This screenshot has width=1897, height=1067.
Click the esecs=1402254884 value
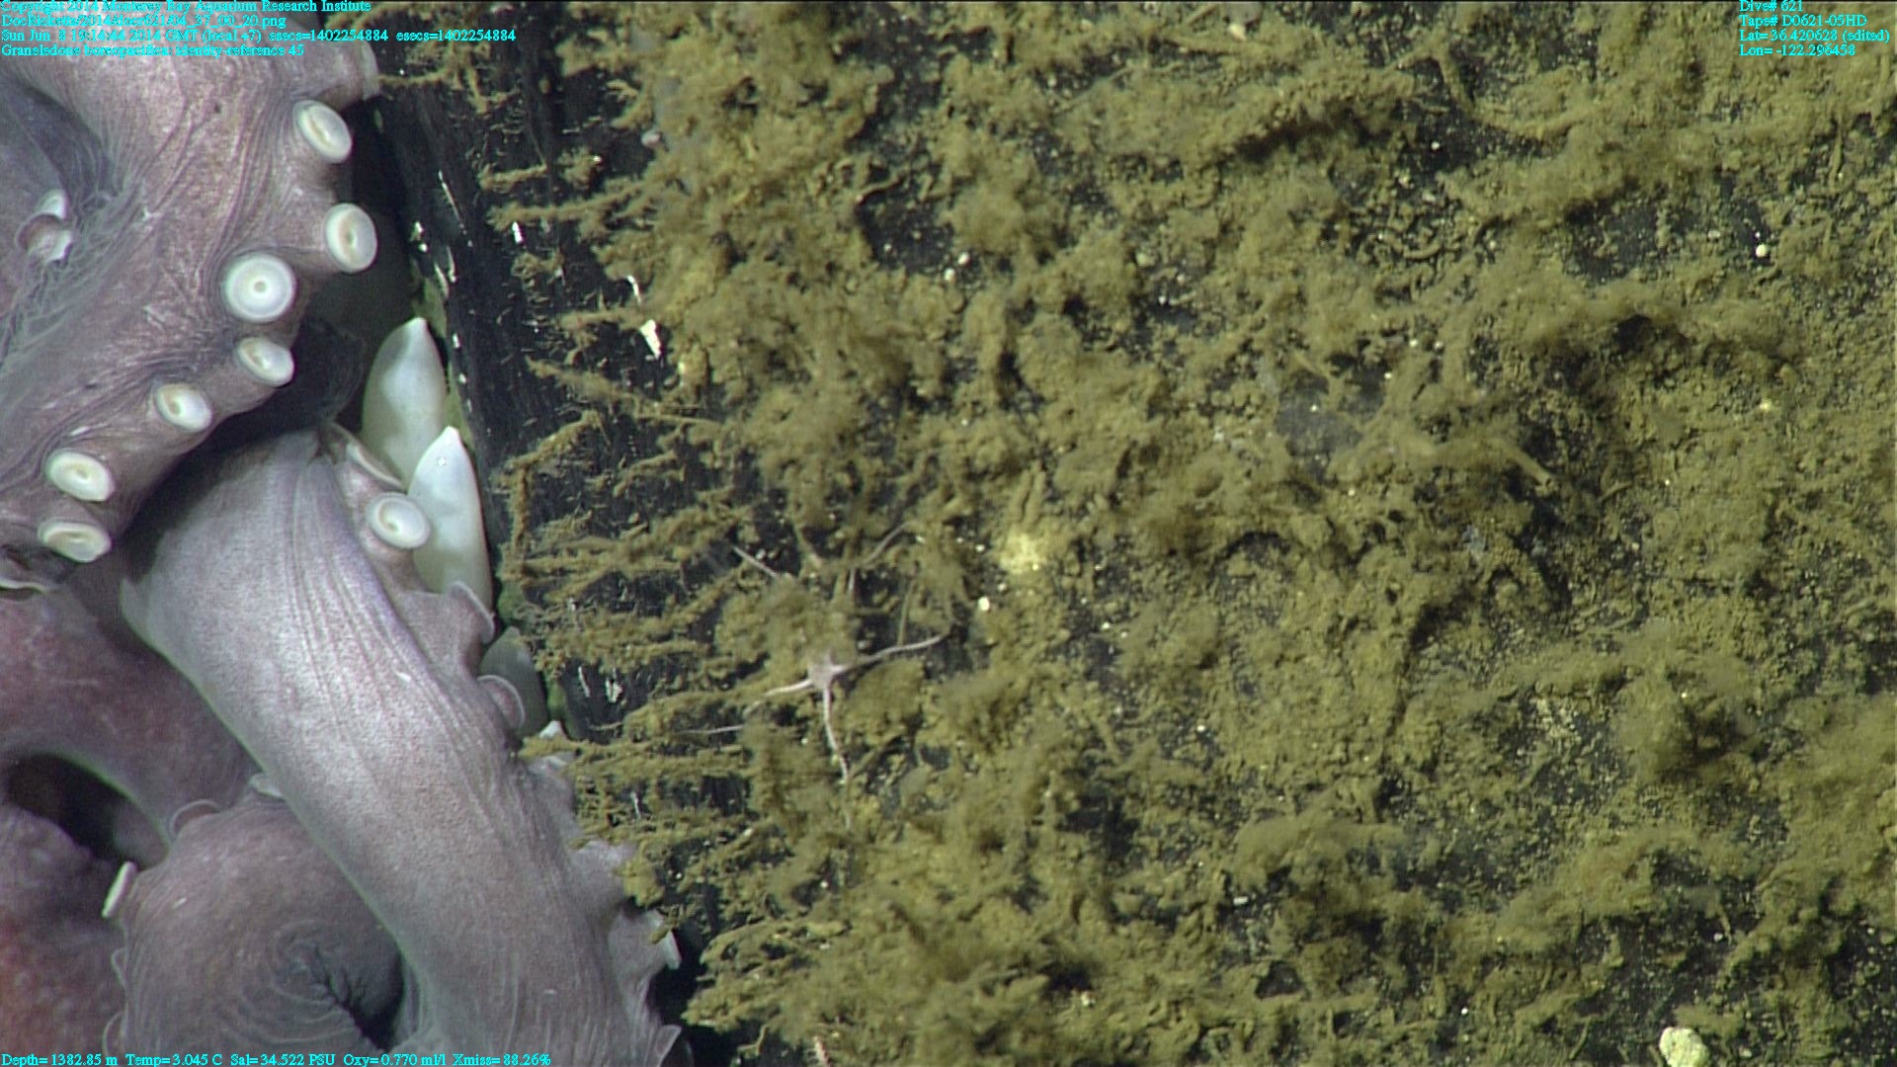pyautogui.click(x=455, y=36)
